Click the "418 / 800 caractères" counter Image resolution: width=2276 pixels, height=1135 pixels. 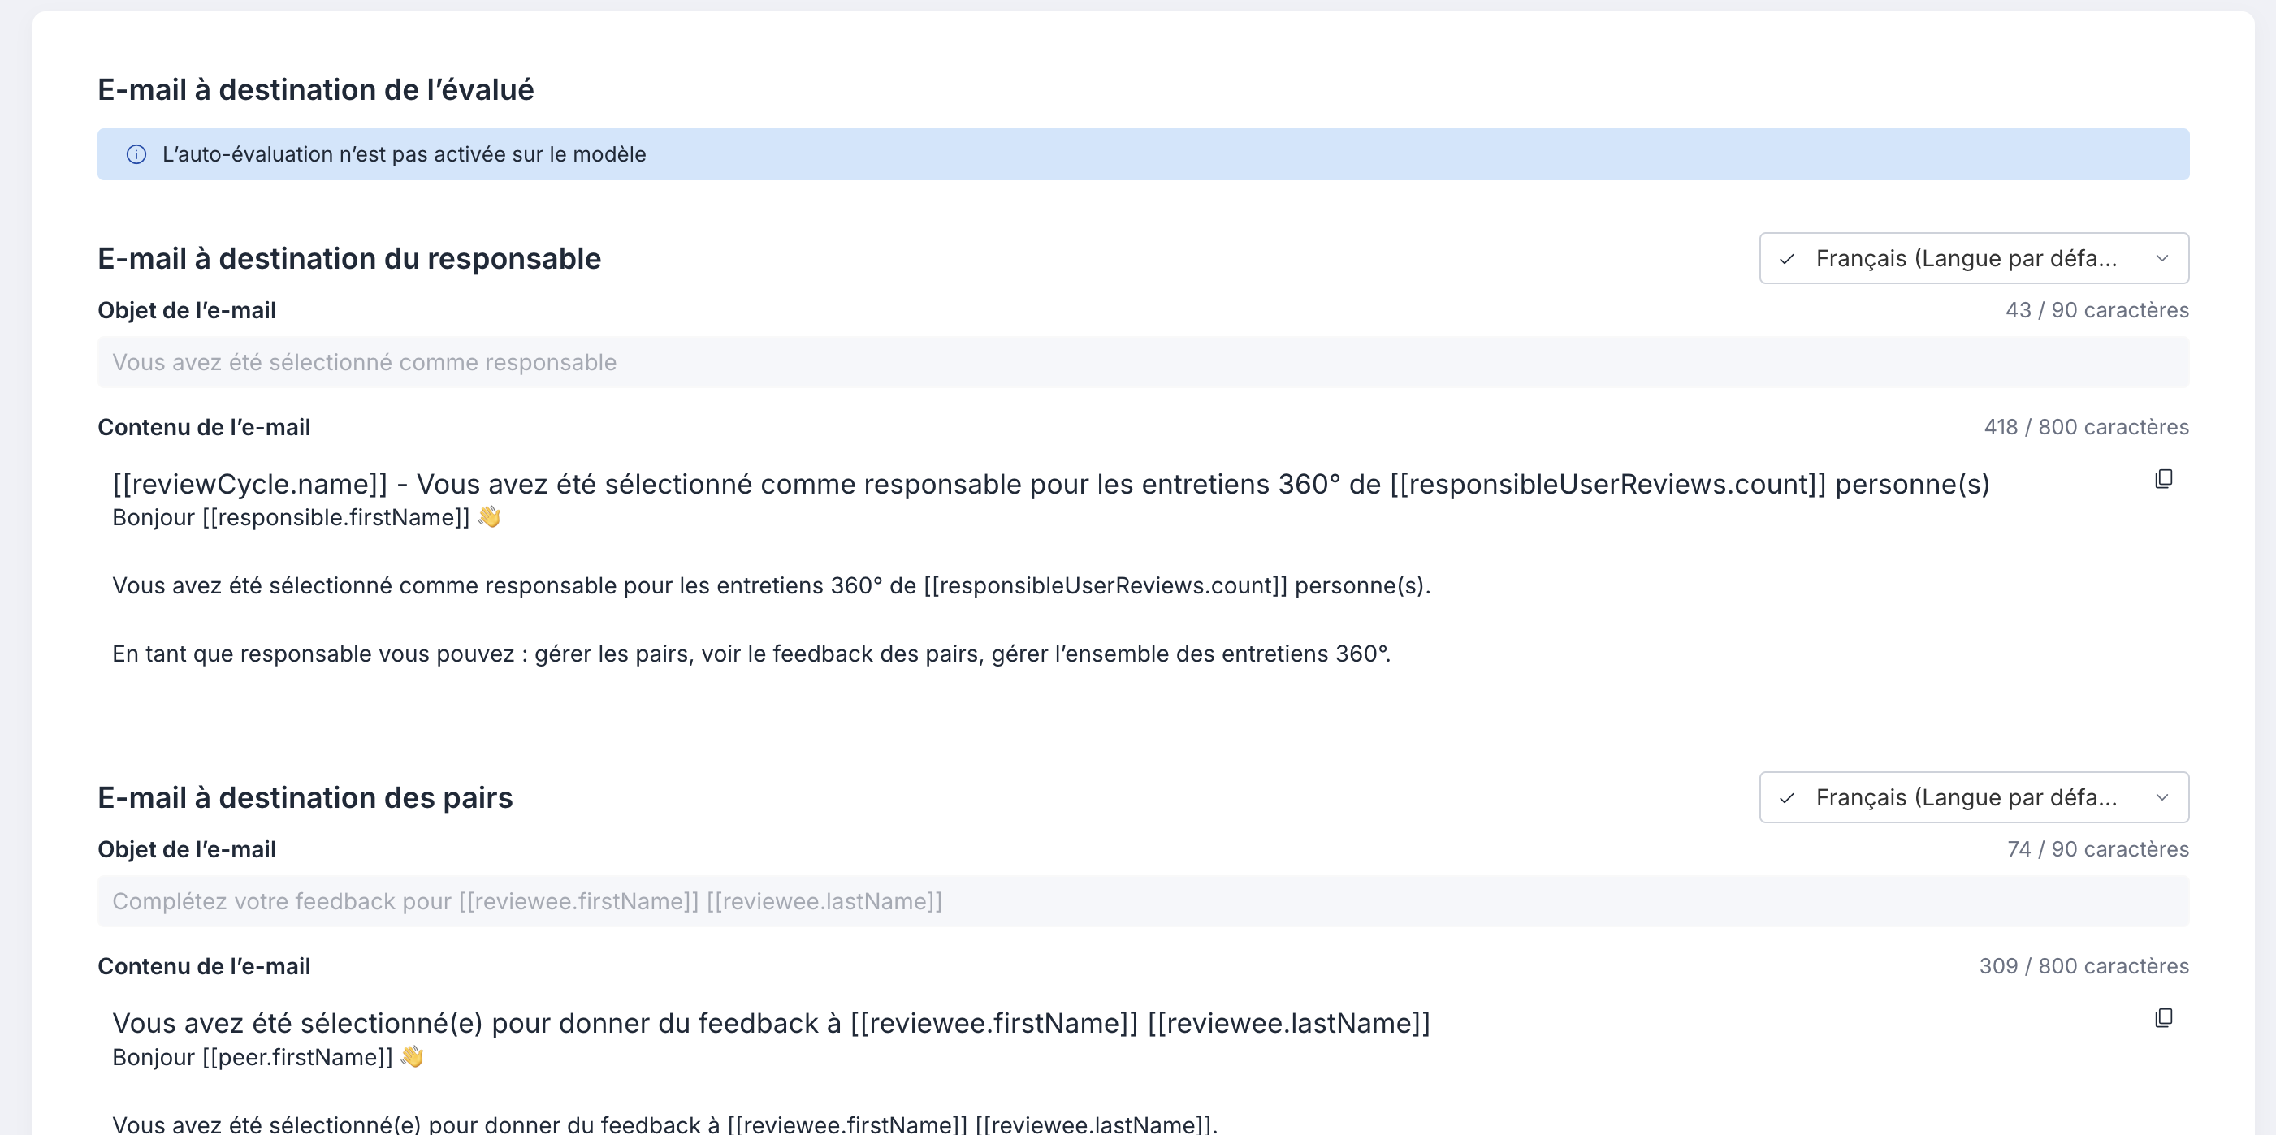[2086, 428]
